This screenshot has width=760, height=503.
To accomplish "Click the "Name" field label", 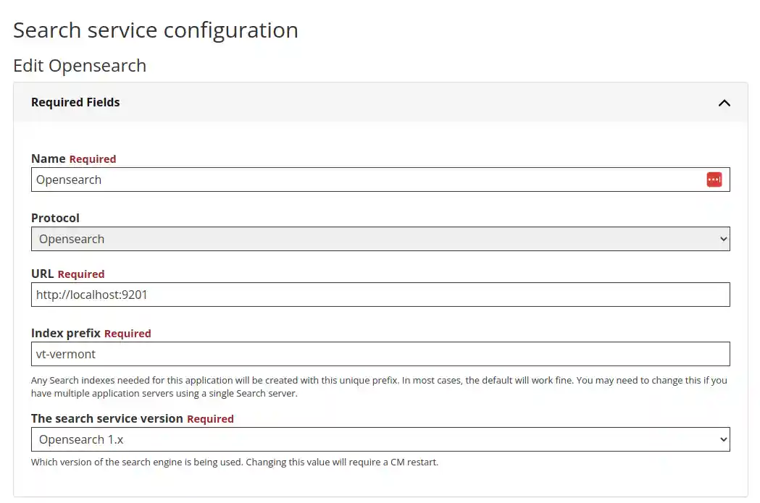I will (48, 158).
